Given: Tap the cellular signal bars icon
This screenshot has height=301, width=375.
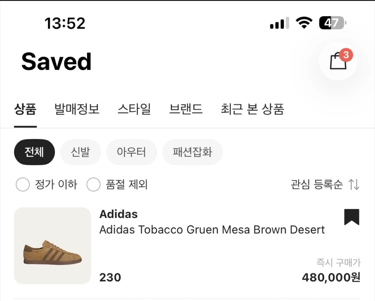Looking at the screenshot, I should point(278,23).
